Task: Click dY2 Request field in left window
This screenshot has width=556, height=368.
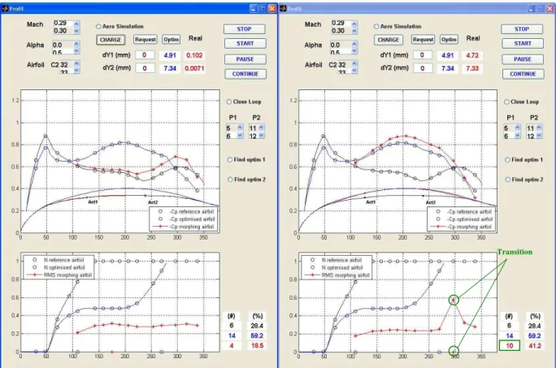Action: tap(145, 68)
